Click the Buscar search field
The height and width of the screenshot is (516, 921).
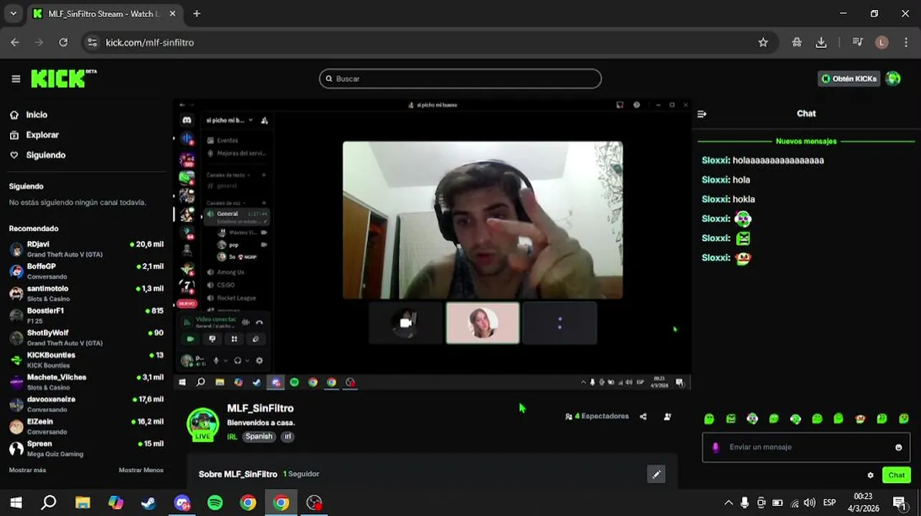(461, 79)
